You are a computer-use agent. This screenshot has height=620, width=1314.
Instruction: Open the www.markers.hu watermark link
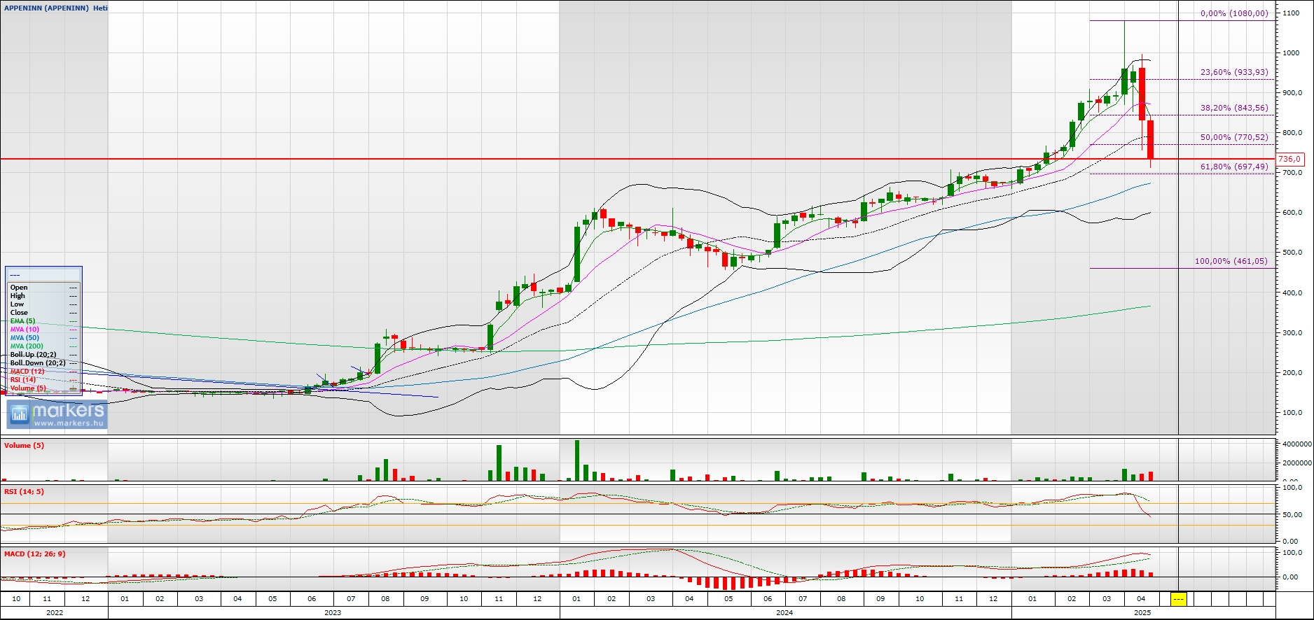click(x=69, y=423)
